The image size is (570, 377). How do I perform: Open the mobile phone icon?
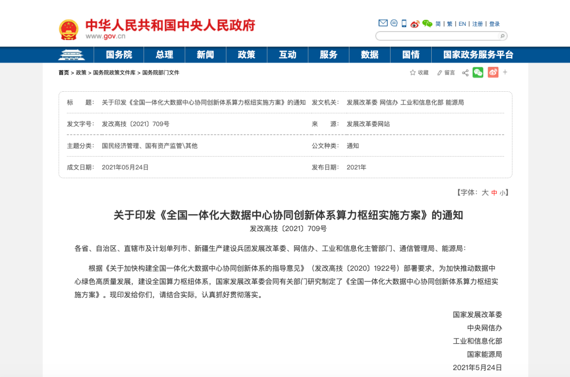coord(404,23)
